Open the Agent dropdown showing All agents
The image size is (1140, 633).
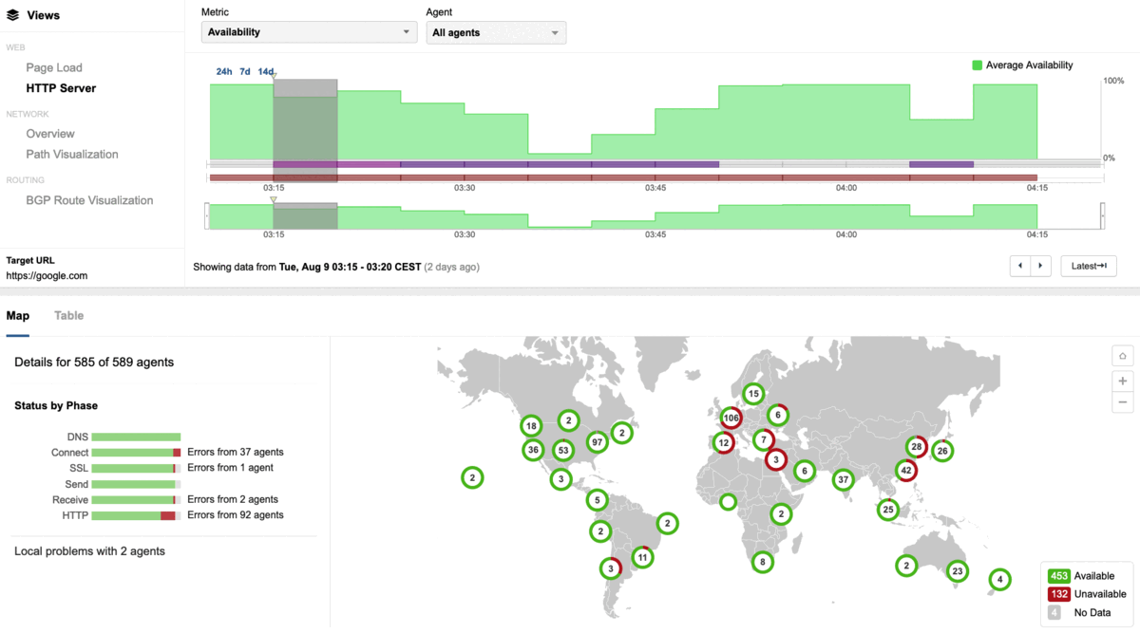495,33
